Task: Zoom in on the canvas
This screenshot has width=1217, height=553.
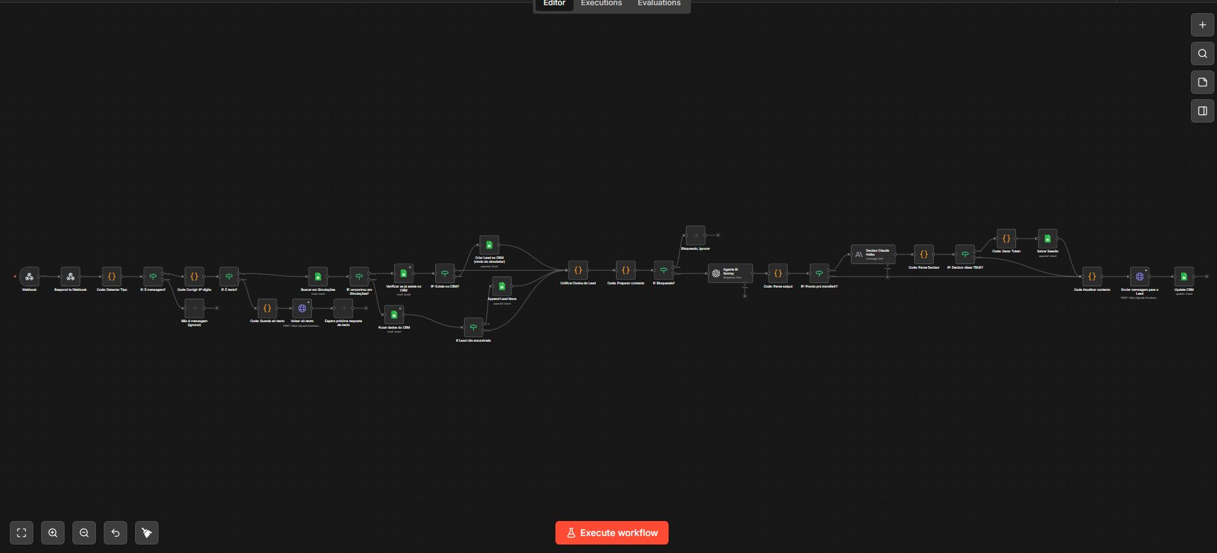Action: coord(53,533)
